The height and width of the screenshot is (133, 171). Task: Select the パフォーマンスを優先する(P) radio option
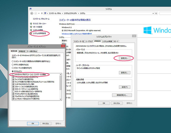(x=13, y=68)
